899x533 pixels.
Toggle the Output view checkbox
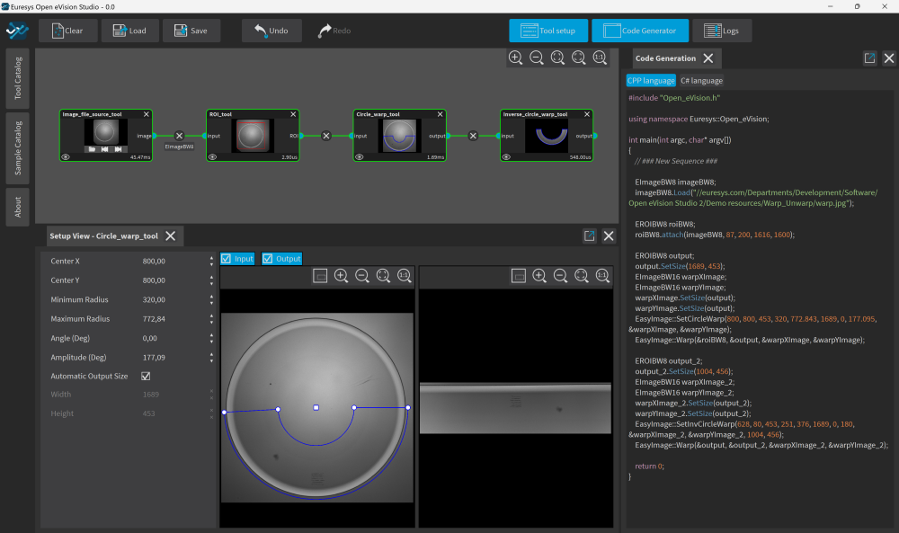coord(268,259)
